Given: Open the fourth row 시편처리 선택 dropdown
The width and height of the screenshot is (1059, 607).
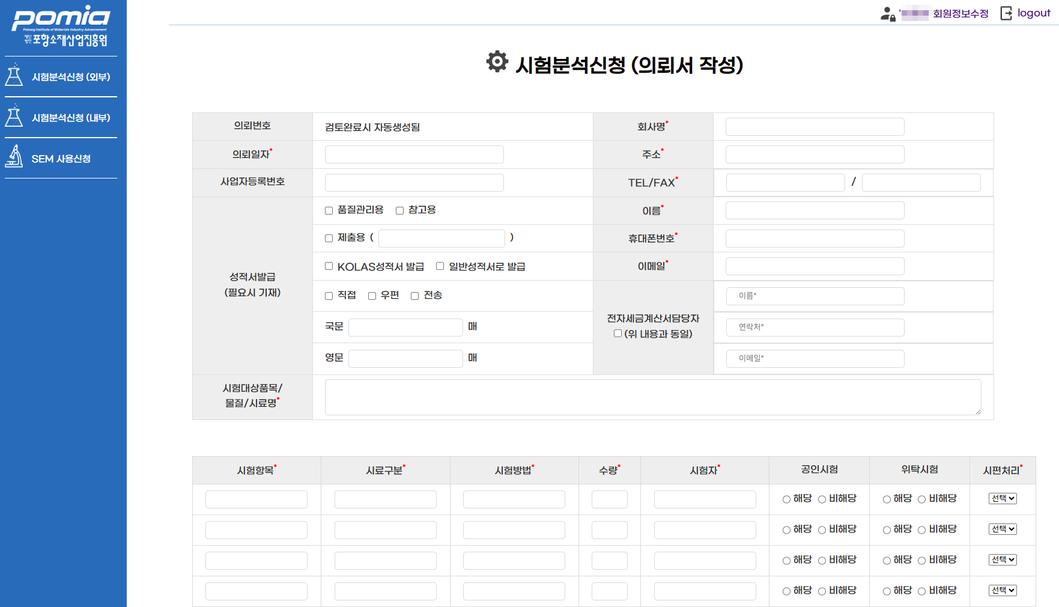Looking at the screenshot, I should click(1003, 590).
